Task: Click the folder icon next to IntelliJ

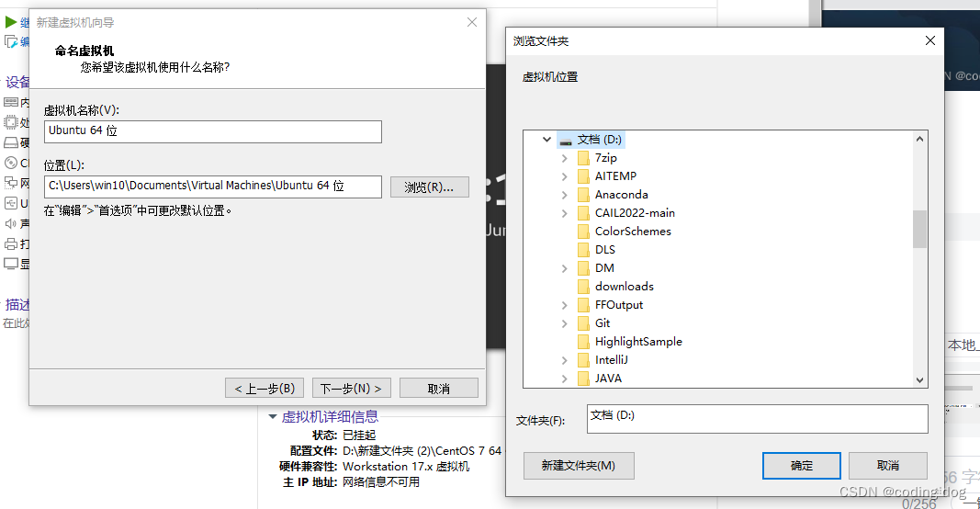Action: (x=583, y=359)
